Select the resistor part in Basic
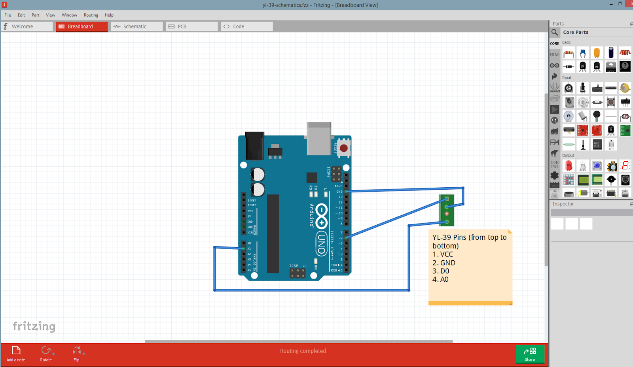The width and height of the screenshot is (633, 367). (569, 53)
